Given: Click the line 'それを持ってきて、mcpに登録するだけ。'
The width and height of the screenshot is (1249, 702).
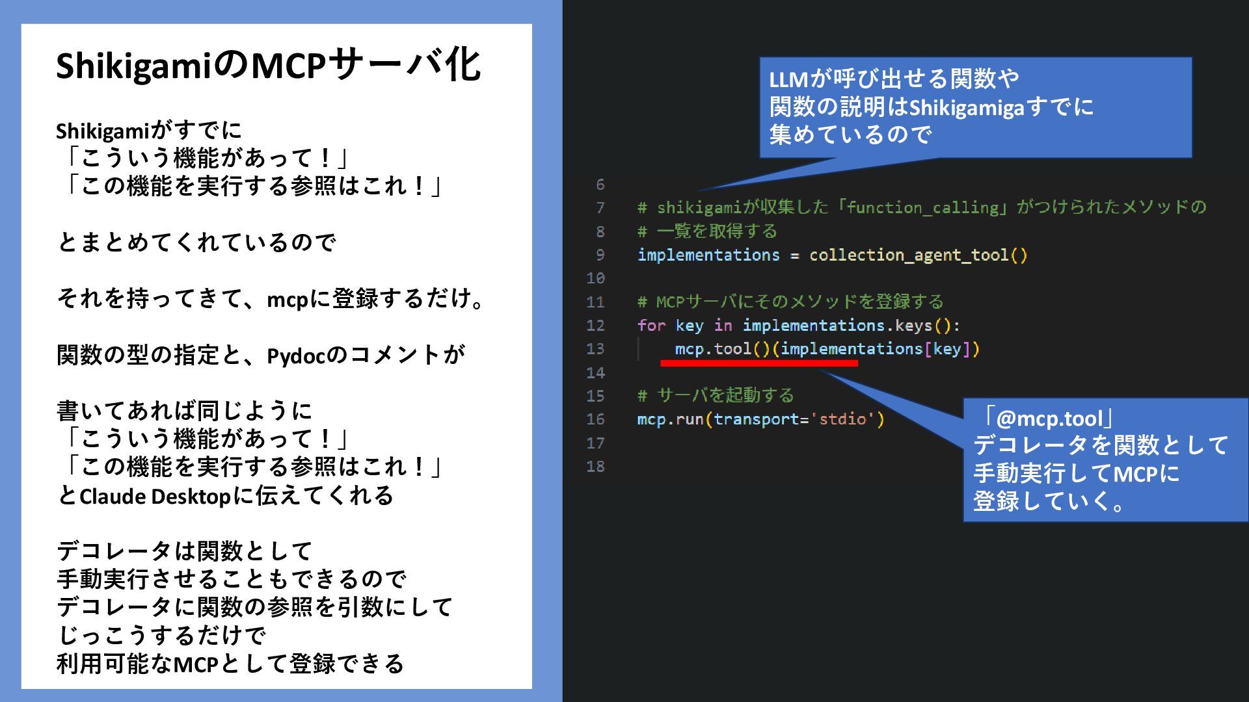Looking at the screenshot, I should tap(271, 298).
